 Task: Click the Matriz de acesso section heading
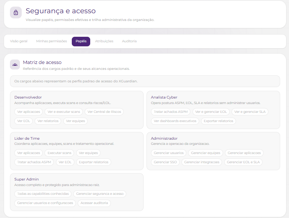(42, 62)
